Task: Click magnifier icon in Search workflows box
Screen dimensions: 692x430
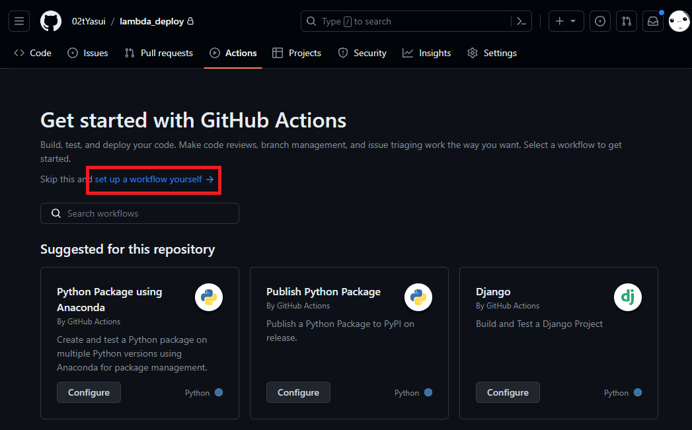Action: coord(56,213)
